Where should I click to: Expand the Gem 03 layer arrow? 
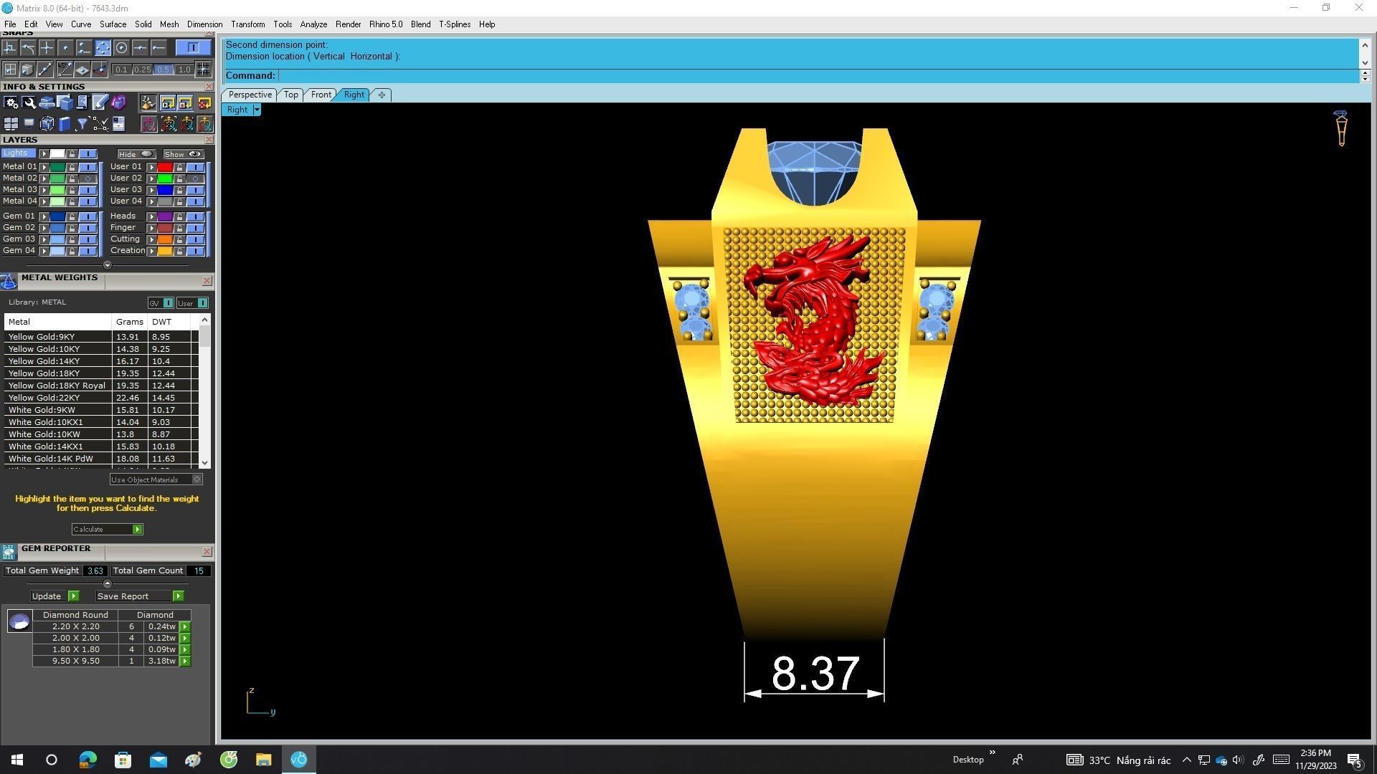[44, 239]
